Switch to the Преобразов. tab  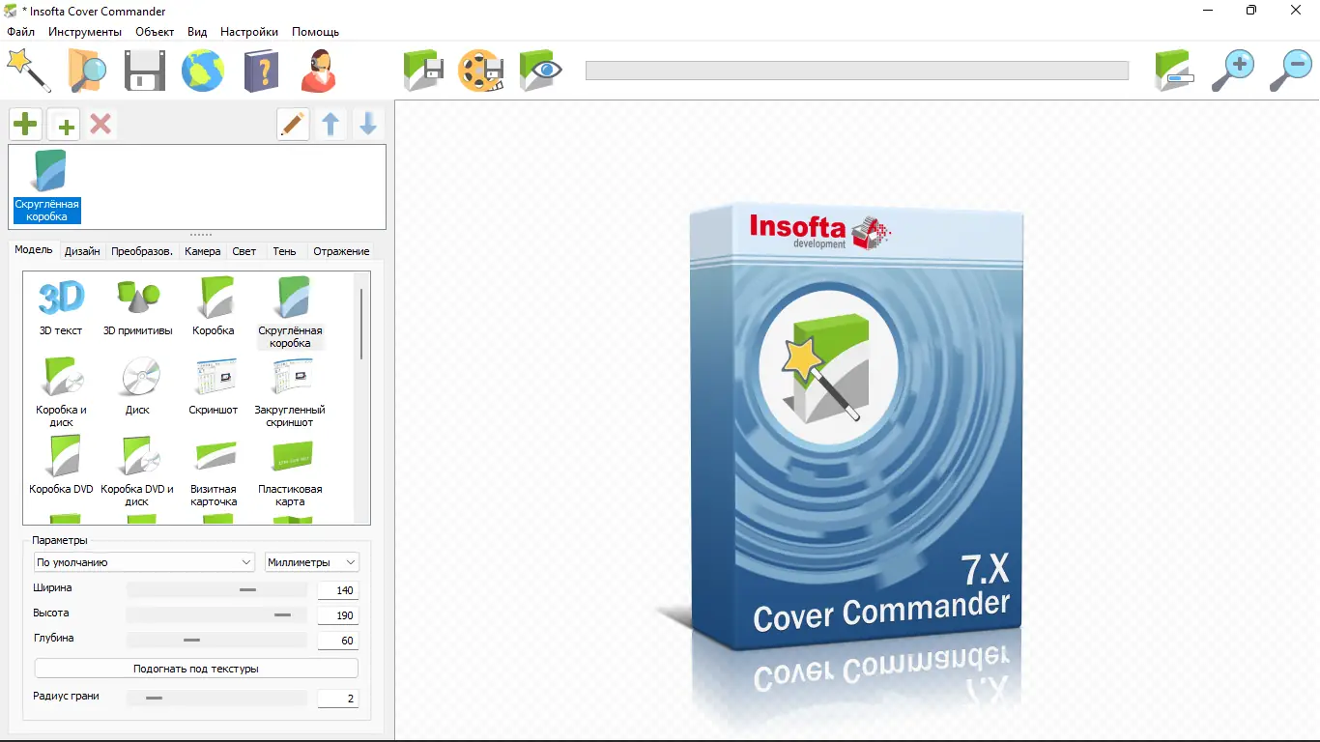[142, 251]
